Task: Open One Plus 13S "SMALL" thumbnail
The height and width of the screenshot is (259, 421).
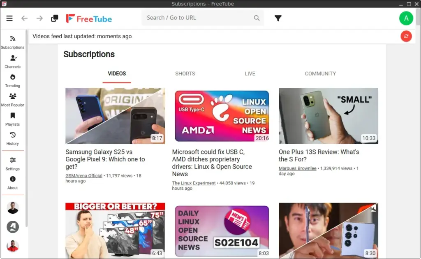Action: click(328, 116)
